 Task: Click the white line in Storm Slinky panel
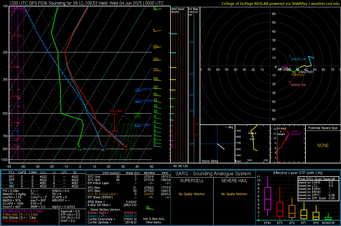click(x=221, y=146)
